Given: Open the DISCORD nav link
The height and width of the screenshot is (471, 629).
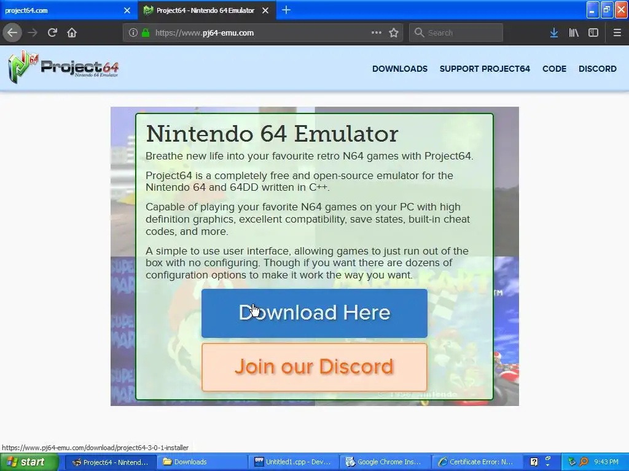Looking at the screenshot, I should click(597, 69).
